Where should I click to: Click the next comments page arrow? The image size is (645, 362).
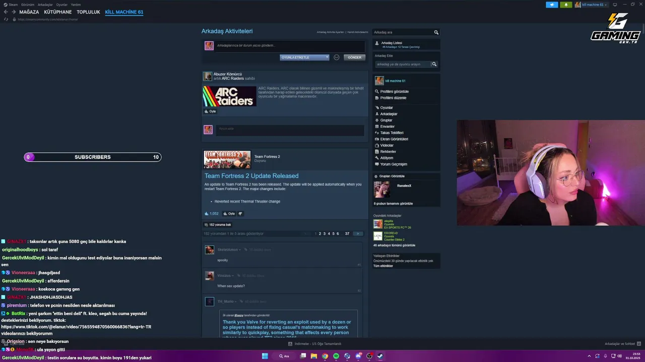(x=358, y=234)
